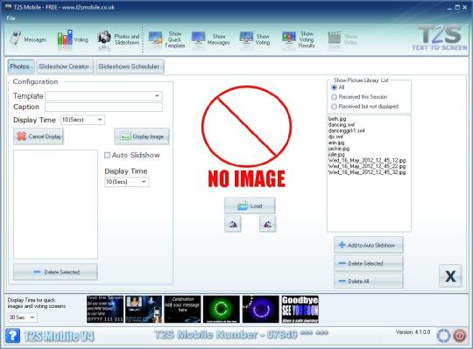Select the purple ring quick template
Screen dimensions: 473x349
click(261, 309)
